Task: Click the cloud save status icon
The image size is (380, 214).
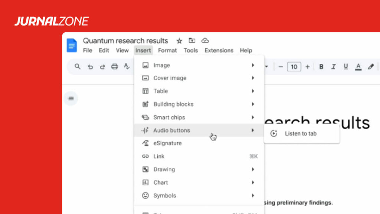Action: [x=206, y=40]
